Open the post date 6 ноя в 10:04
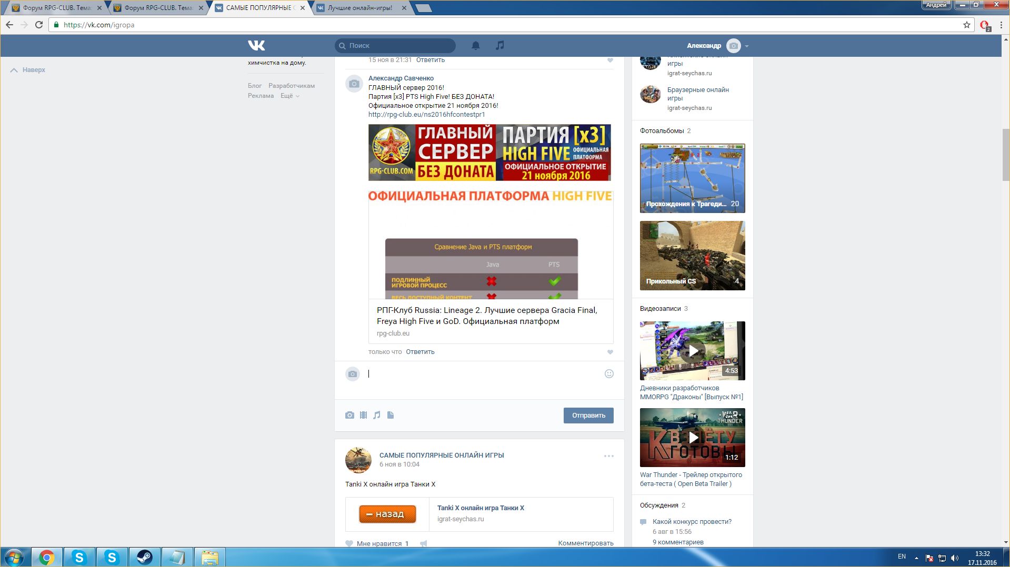 [399, 464]
